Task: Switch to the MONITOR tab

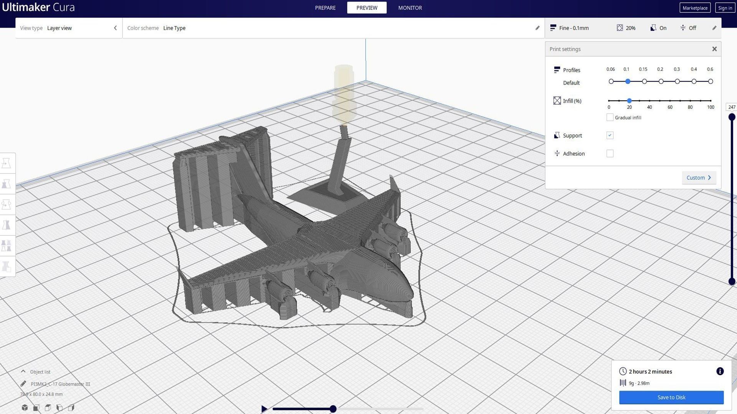Action: [410, 8]
